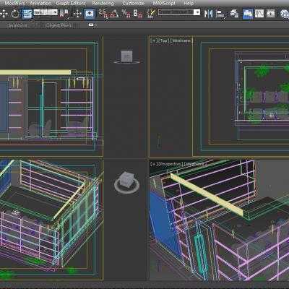Toggle Spinner Snap

pyautogui.click(x=137, y=14)
